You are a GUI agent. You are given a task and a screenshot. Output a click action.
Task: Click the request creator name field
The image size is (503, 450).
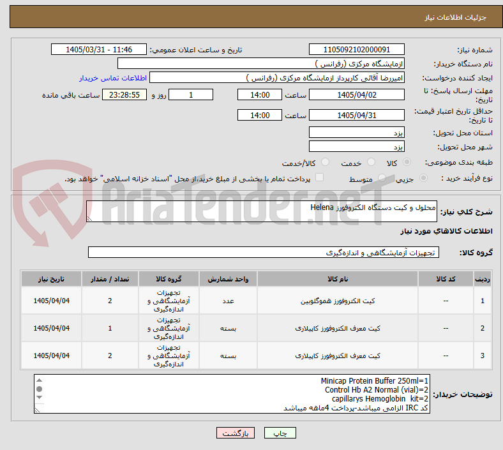pos(277,78)
